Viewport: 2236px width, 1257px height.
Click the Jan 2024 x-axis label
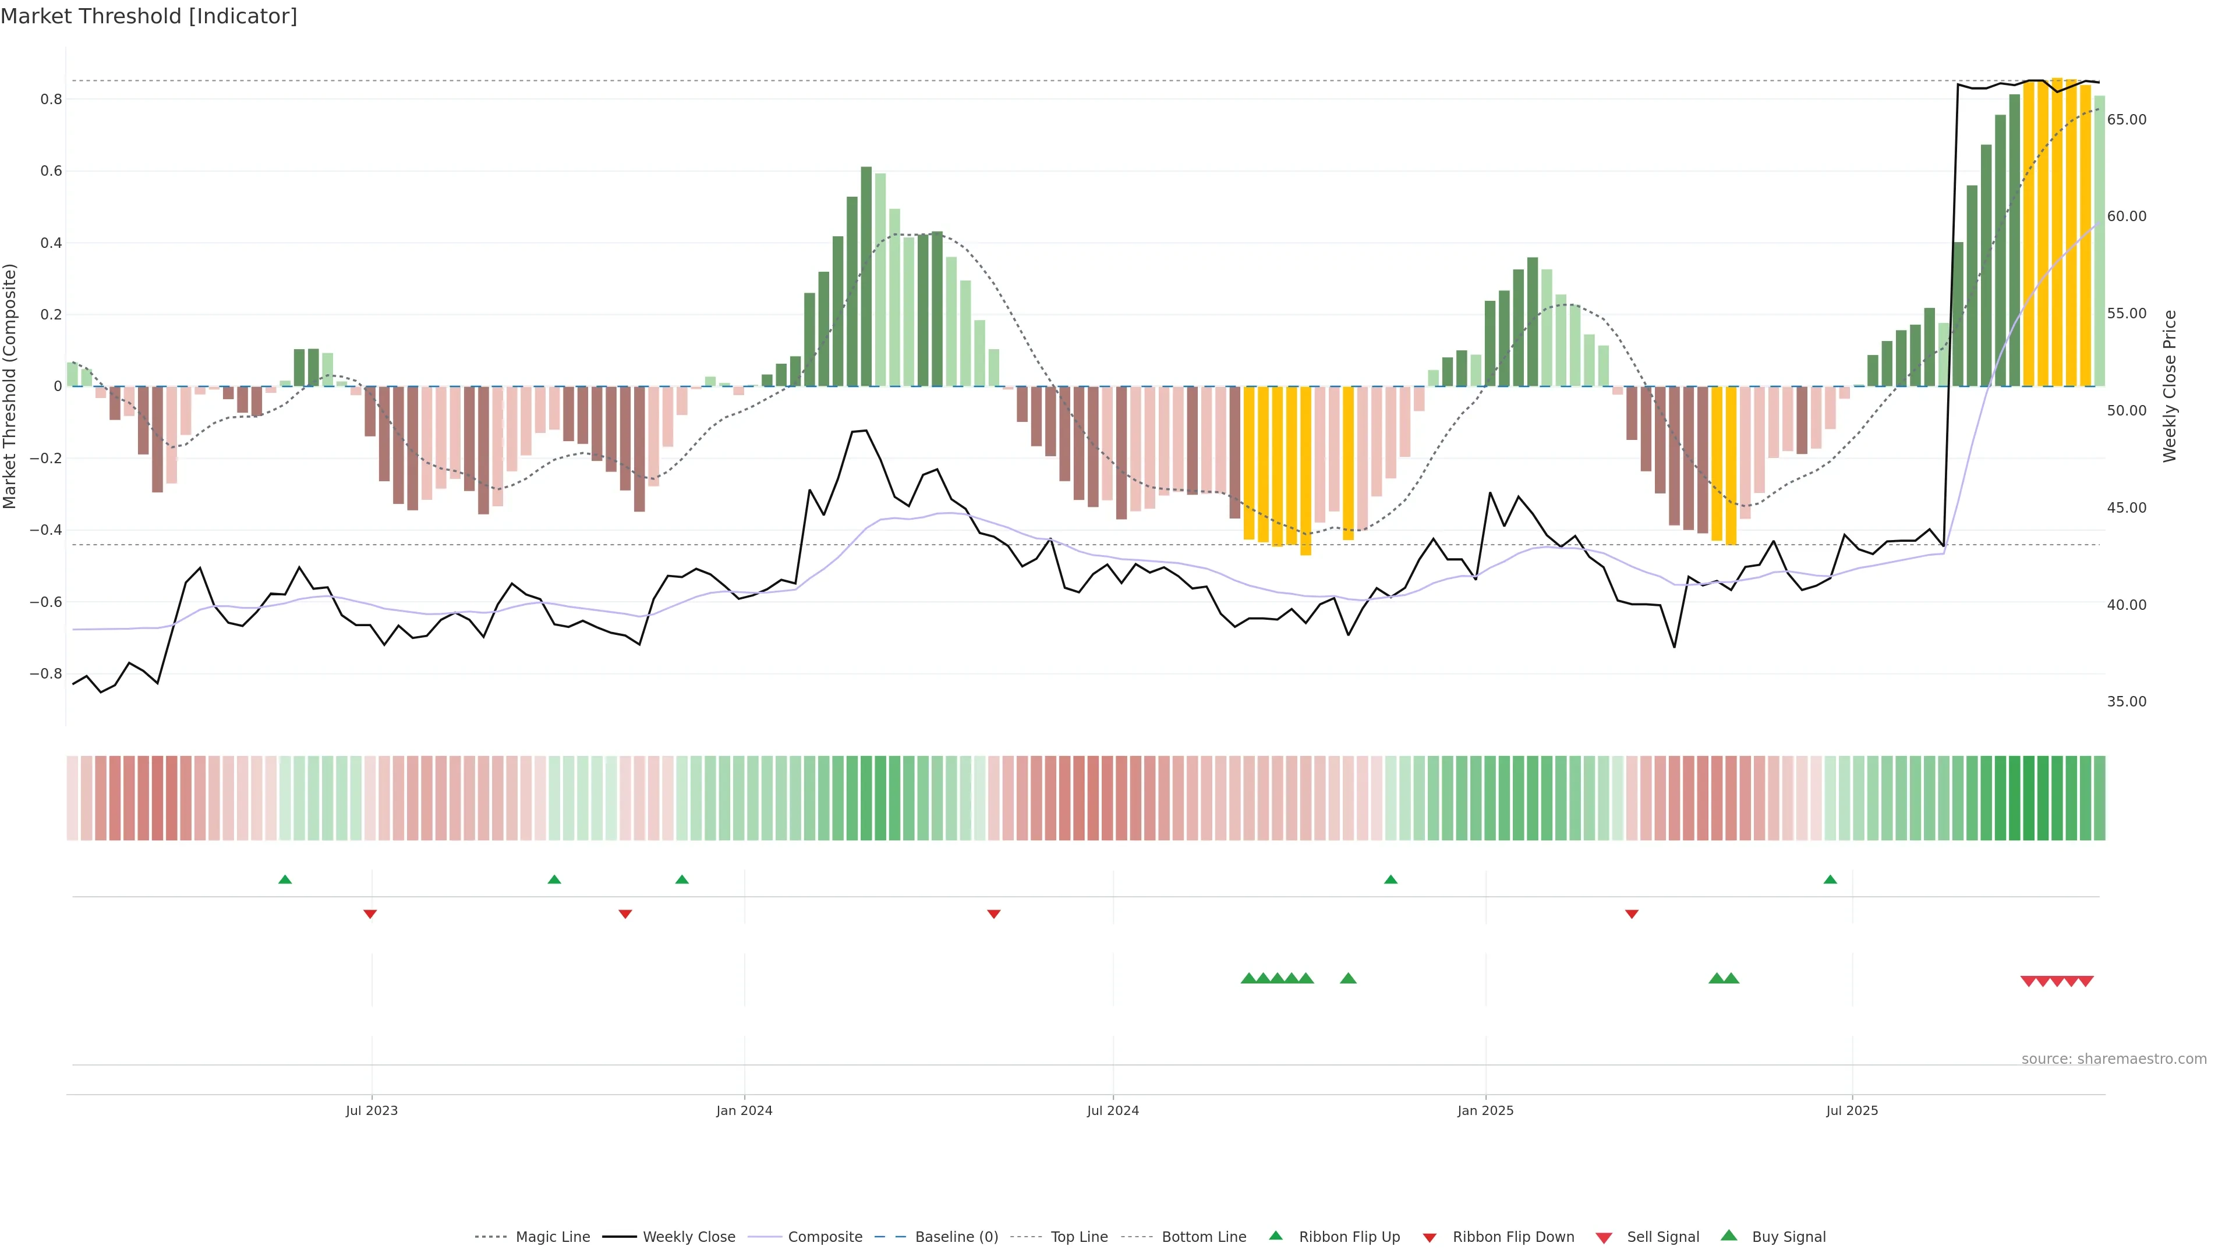point(744,1110)
